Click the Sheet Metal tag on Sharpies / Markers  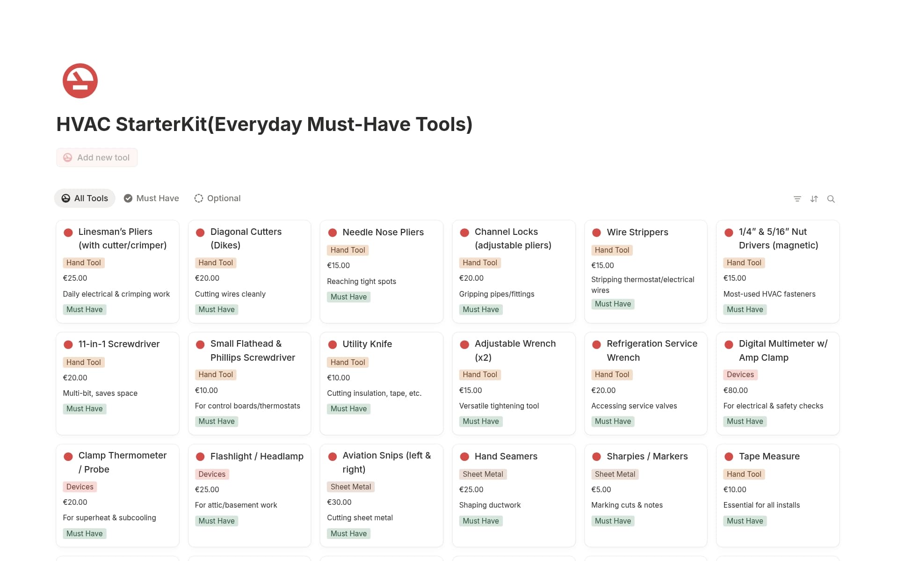click(615, 474)
